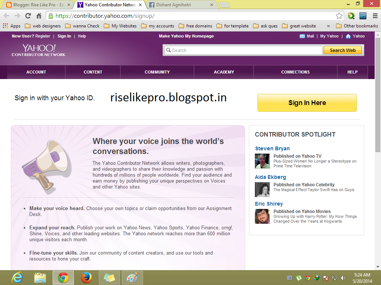Open the ACCOUNT menu
Screen dimensions: 381x285
tap(36, 72)
